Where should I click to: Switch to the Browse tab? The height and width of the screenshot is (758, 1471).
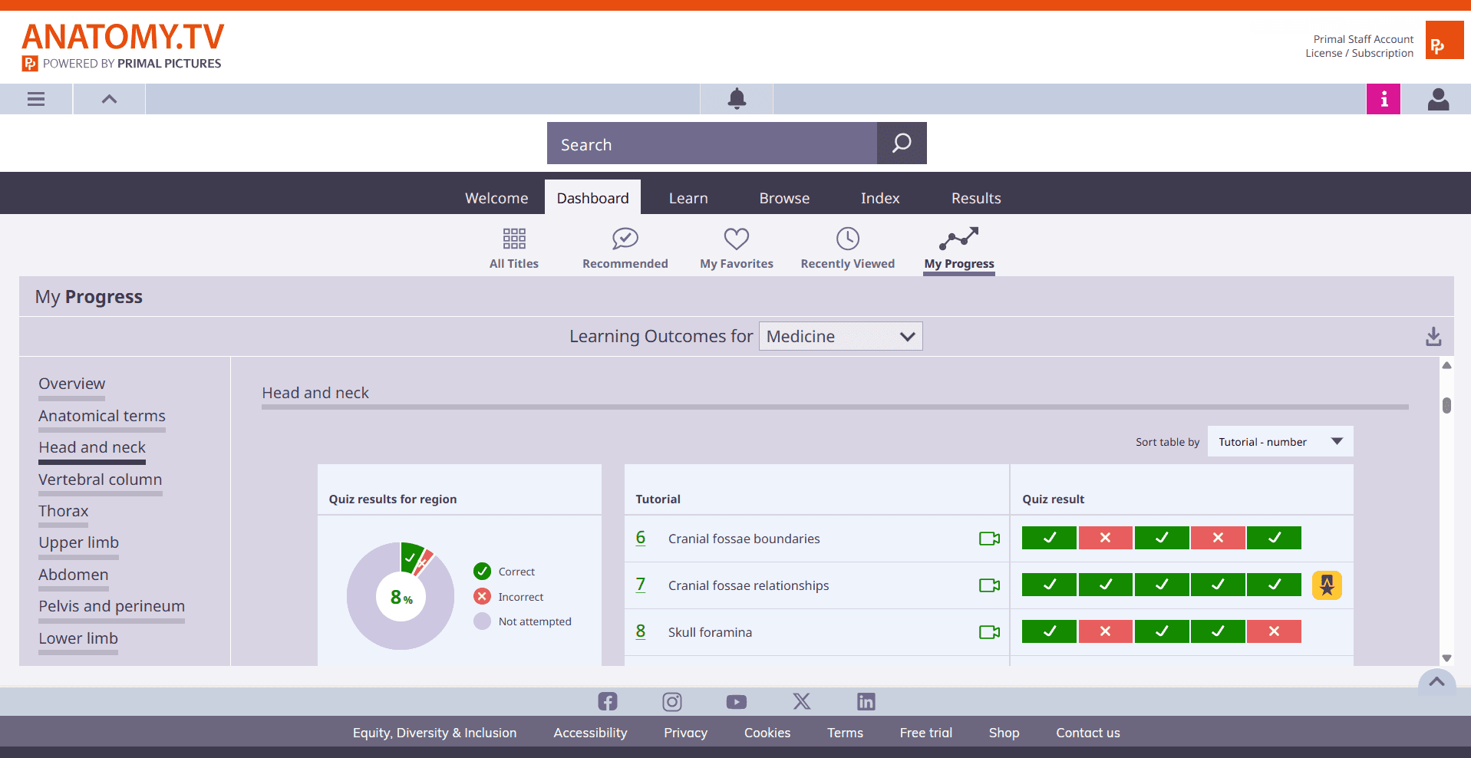(783, 197)
